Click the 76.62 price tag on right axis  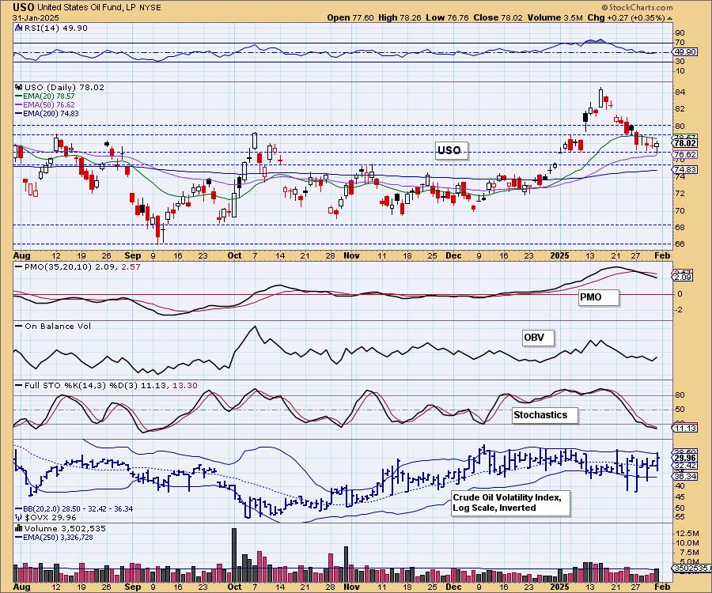tap(685, 155)
